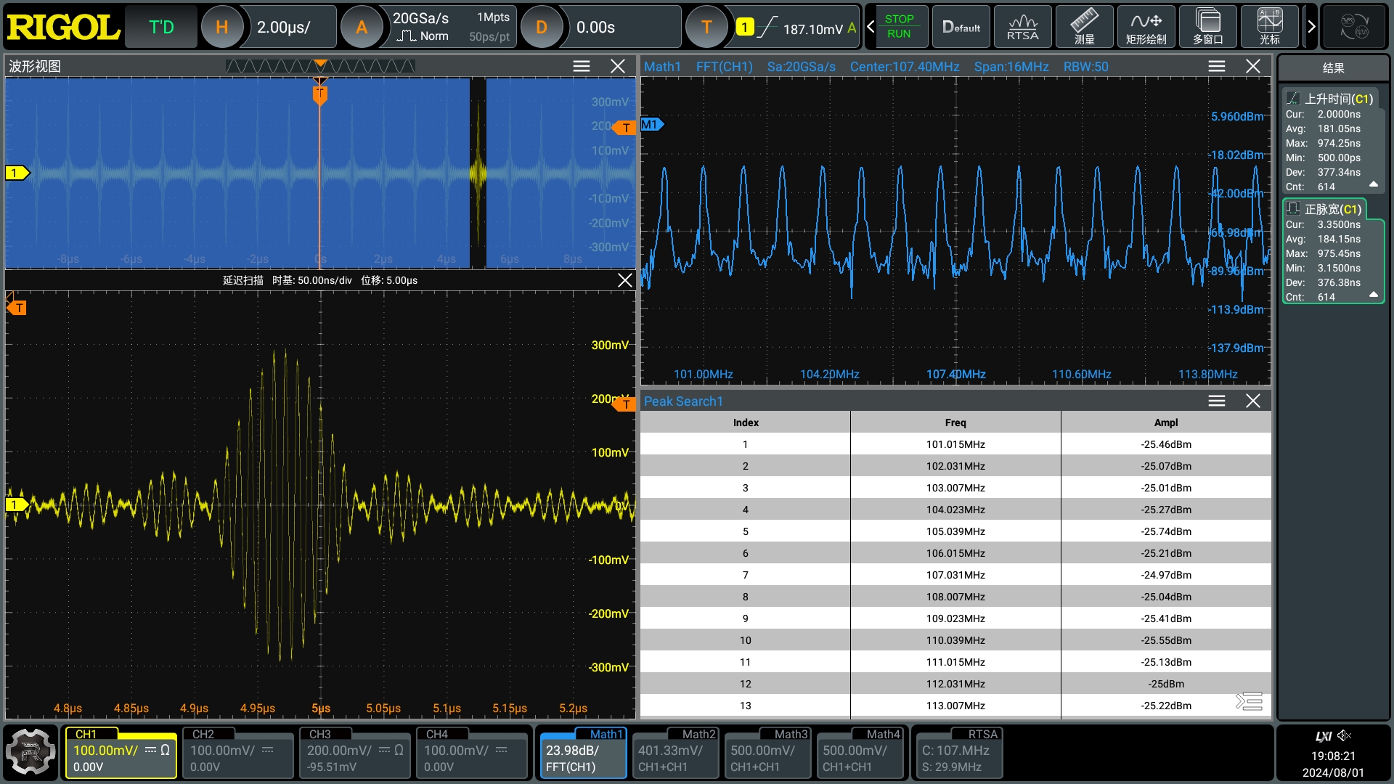Restore settings with the Default icon
This screenshot has height=784, width=1394.
point(961,27)
